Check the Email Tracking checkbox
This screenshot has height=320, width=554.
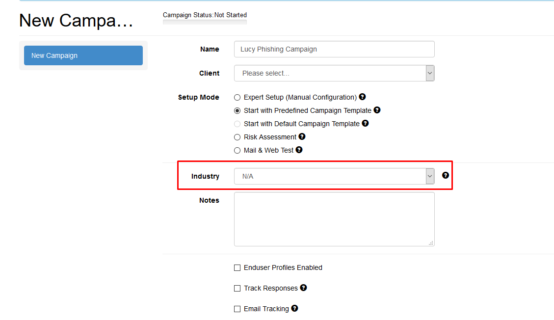237,309
